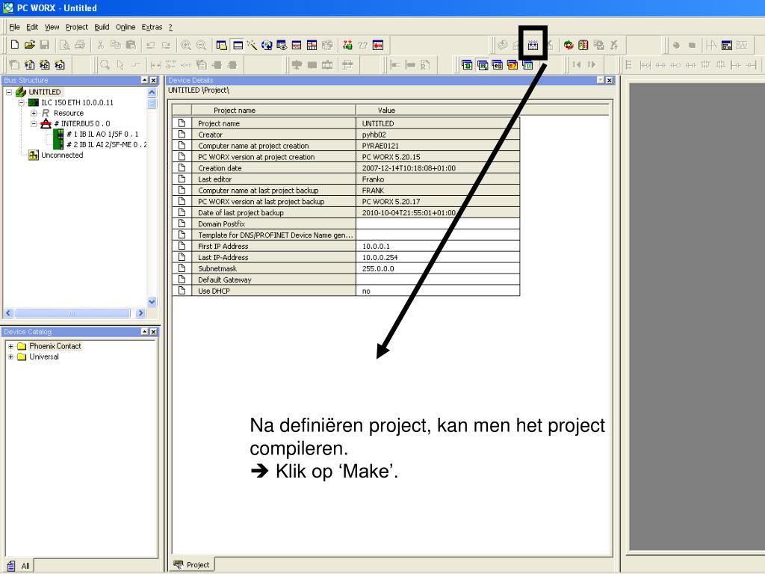
Task: Open Print Preview from toolbar
Action: coord(64,45)
